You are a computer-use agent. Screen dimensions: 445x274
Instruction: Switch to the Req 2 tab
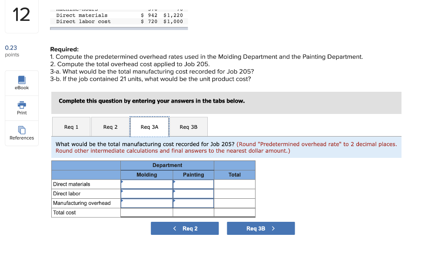pos(110,127)
